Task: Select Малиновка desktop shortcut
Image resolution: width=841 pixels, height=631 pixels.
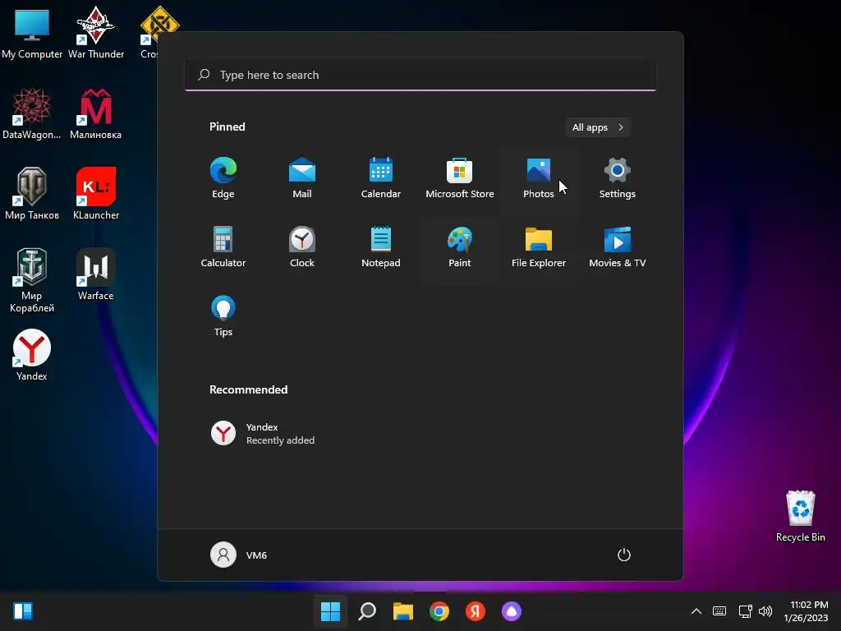Action: 95,113
